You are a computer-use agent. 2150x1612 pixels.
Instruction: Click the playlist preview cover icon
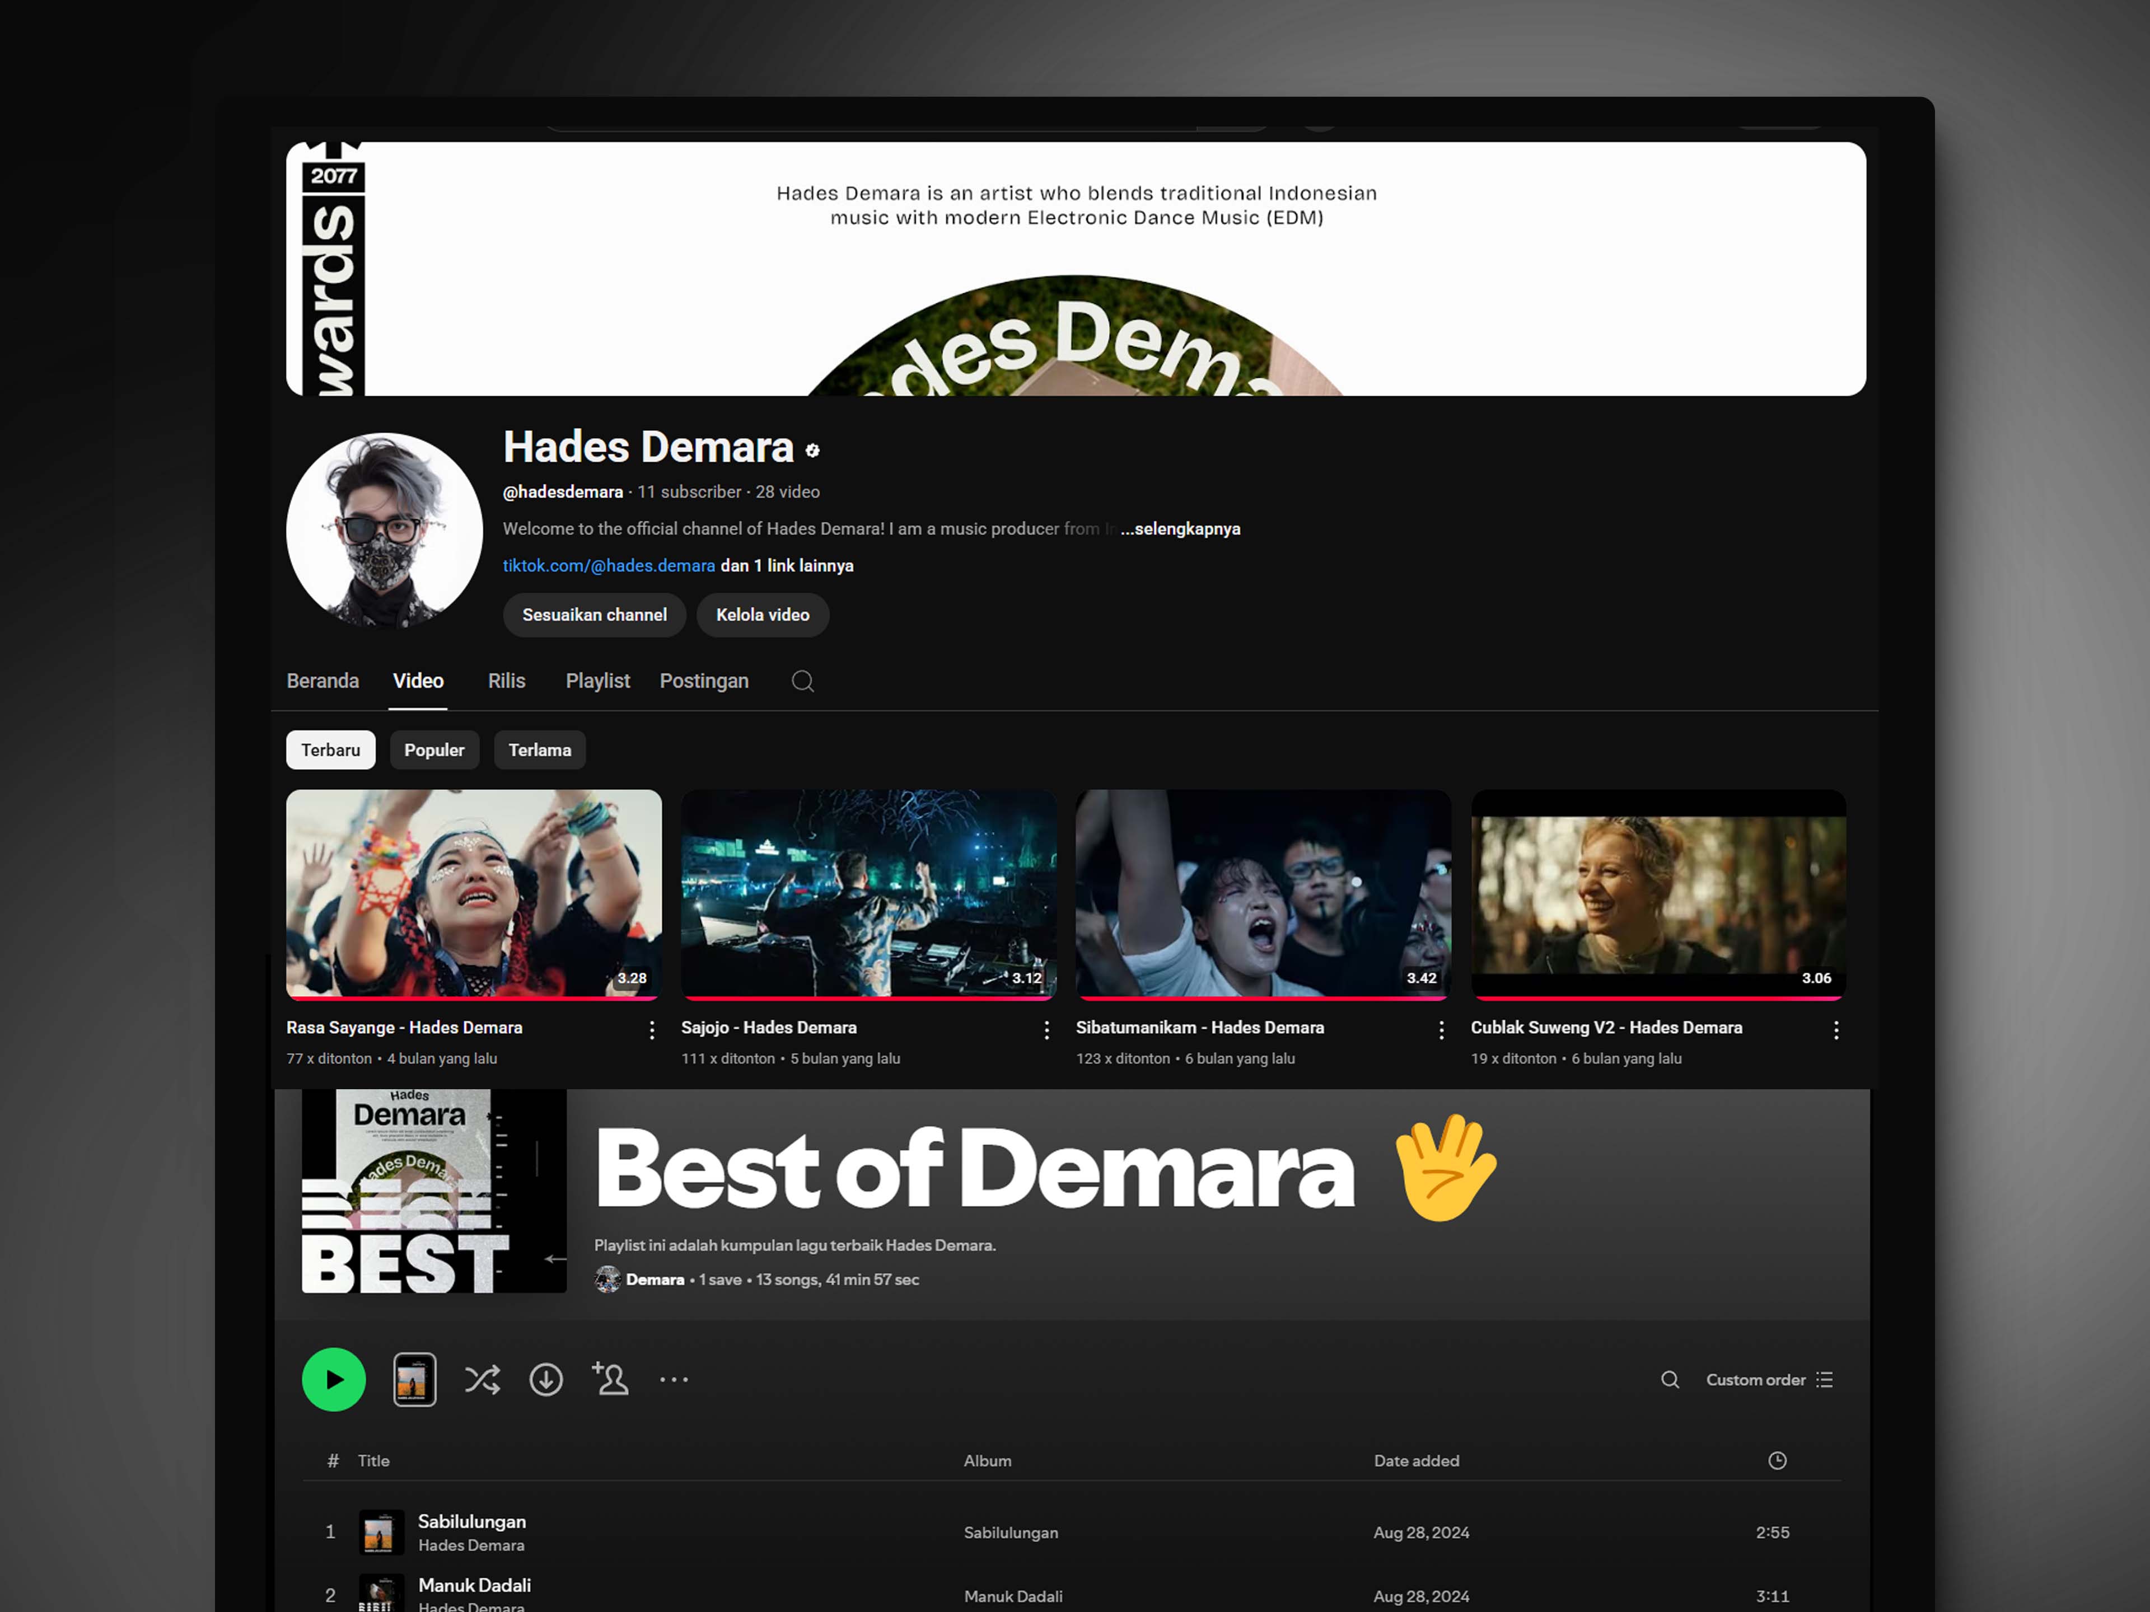pos(414,1379)
